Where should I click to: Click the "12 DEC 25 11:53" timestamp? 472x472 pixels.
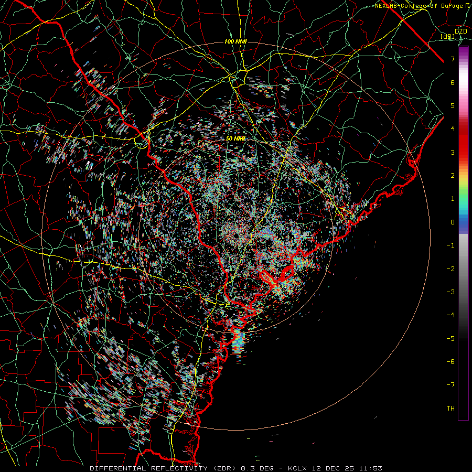point(348,468)
